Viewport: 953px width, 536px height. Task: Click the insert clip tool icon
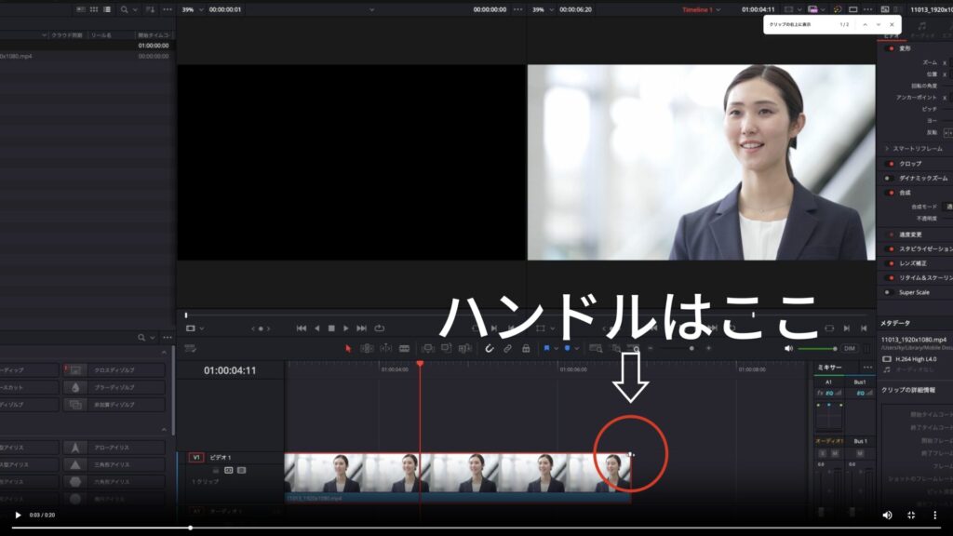428,349
